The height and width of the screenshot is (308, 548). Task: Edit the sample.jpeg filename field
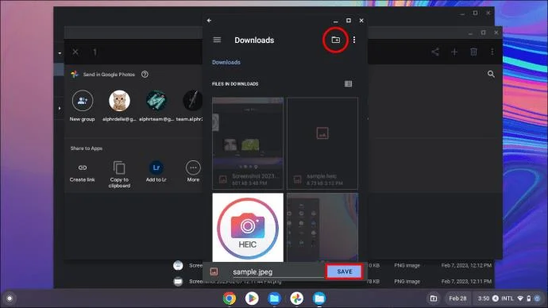point(278,272)
